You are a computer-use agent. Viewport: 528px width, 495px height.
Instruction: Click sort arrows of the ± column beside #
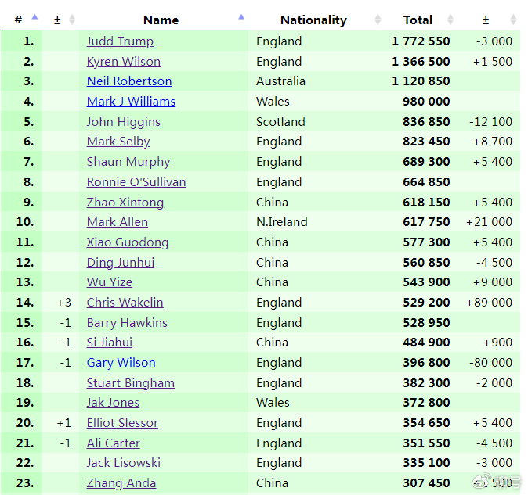tap(72, 20)
